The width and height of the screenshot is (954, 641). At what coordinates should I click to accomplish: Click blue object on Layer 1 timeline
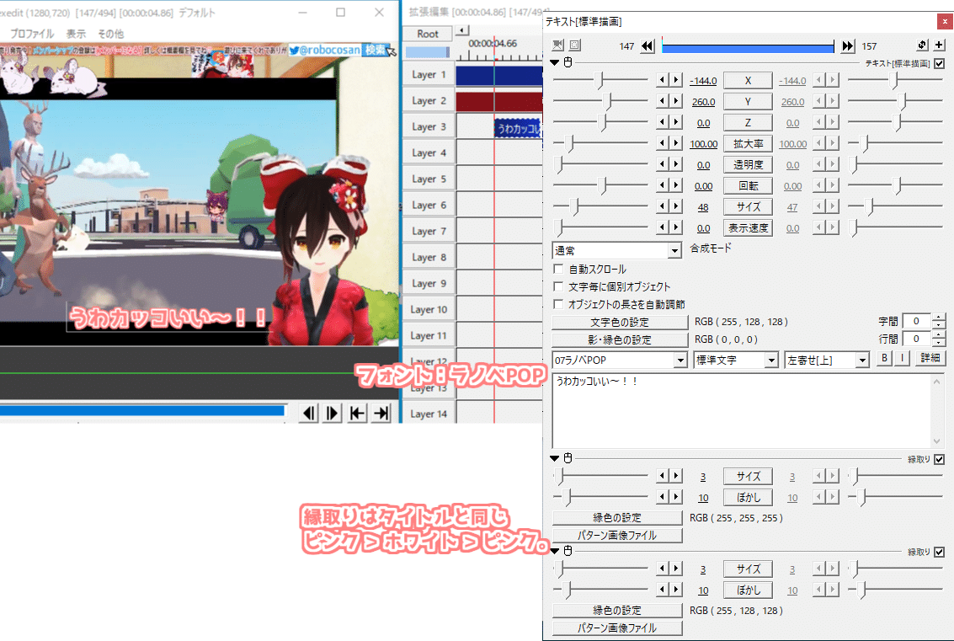pos(499,76)
